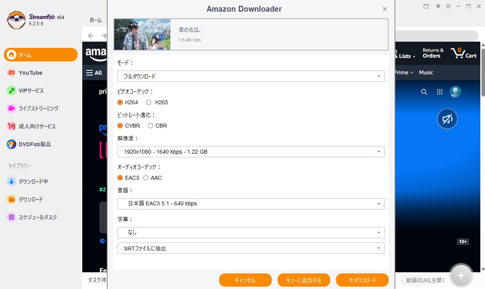Open the 解像度 resolution dropdown

251,152
